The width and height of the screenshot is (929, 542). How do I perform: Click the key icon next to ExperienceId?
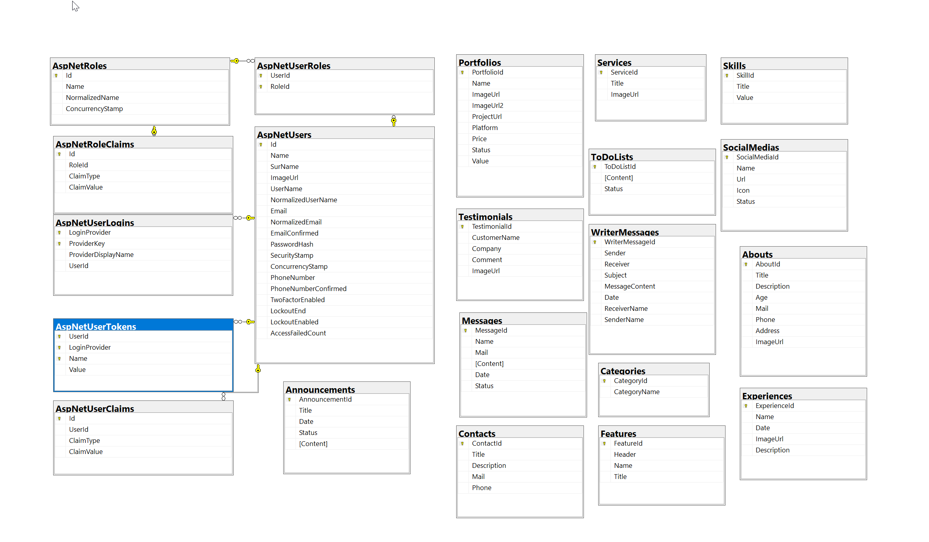coord(746,406)
